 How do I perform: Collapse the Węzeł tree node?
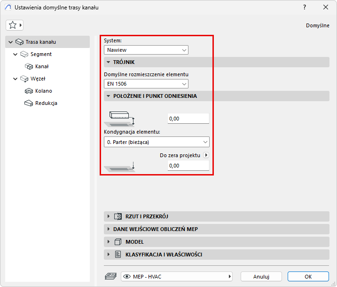tap(15, 79)
